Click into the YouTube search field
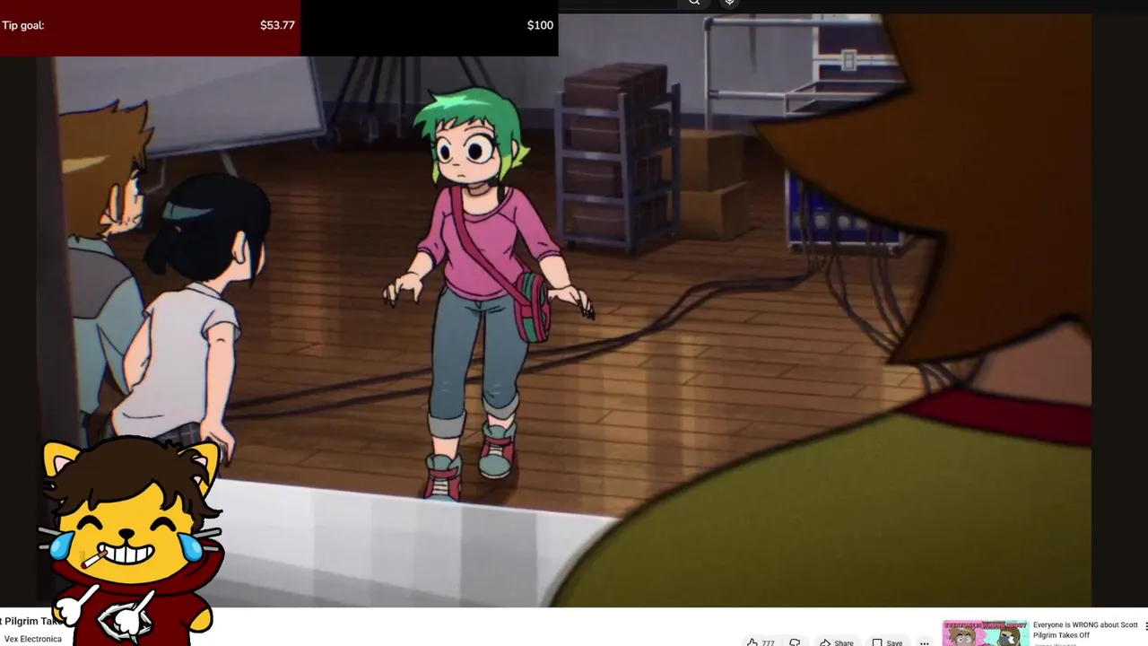1148x646 pixels. coord(617,3)
